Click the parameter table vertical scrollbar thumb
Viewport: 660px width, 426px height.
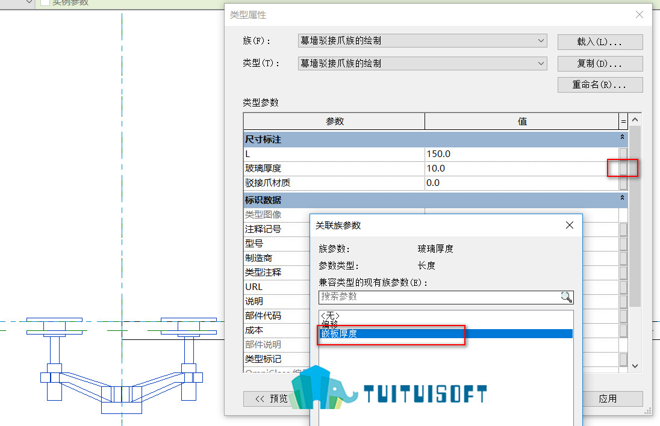point(635,217)
